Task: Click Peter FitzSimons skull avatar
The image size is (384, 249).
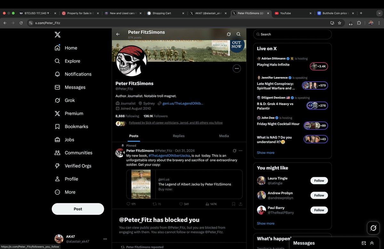Action: [131, 61]
